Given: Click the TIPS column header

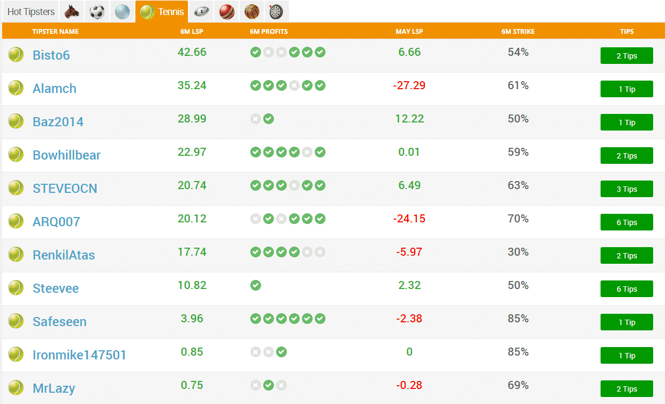Looking at the screenshot, I should pyautogui.click(x=627, y=32).
